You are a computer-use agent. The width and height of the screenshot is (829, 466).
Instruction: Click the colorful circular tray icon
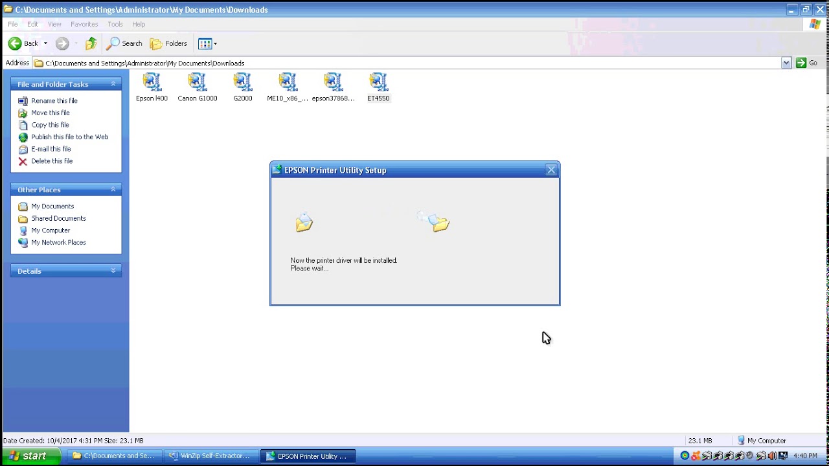685,456
